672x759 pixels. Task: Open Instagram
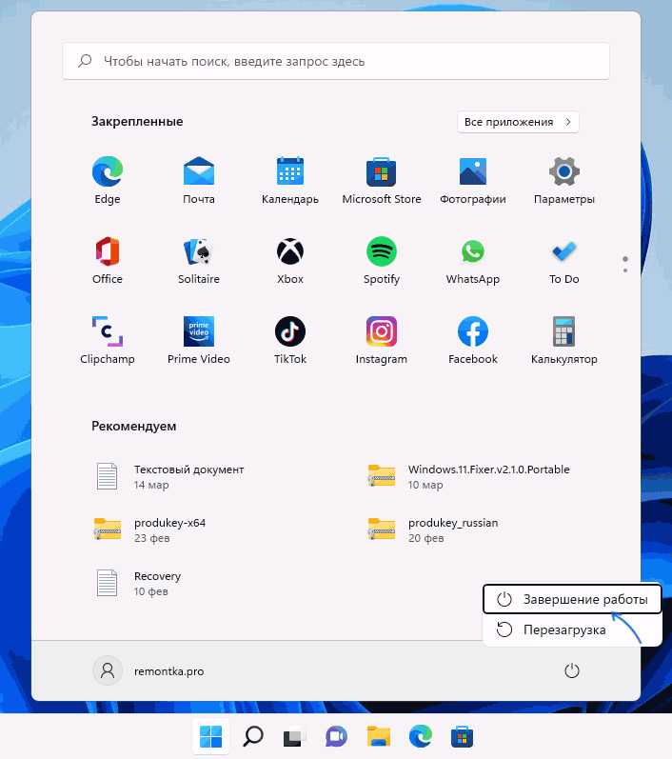point(382,340)
